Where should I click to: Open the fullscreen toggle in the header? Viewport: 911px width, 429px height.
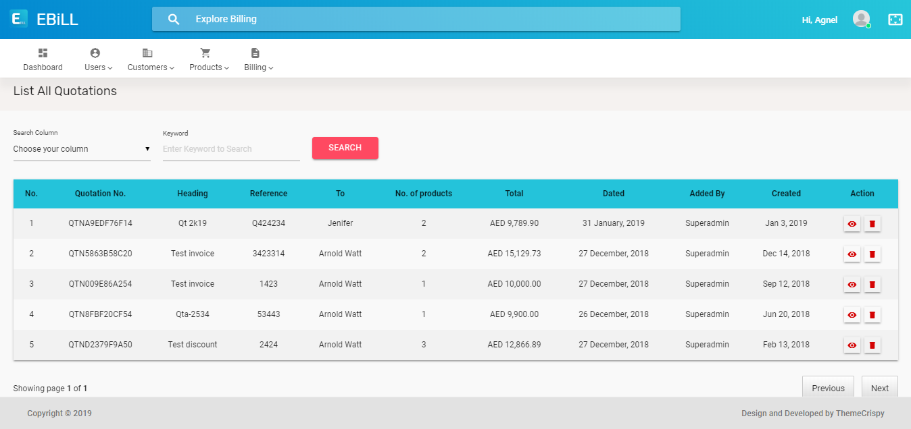[x=895, y=19]
